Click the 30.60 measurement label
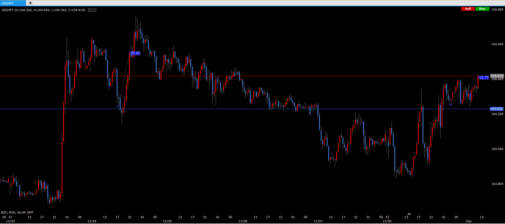This screenshot has height=224, width=505. (x=135, y=53)
